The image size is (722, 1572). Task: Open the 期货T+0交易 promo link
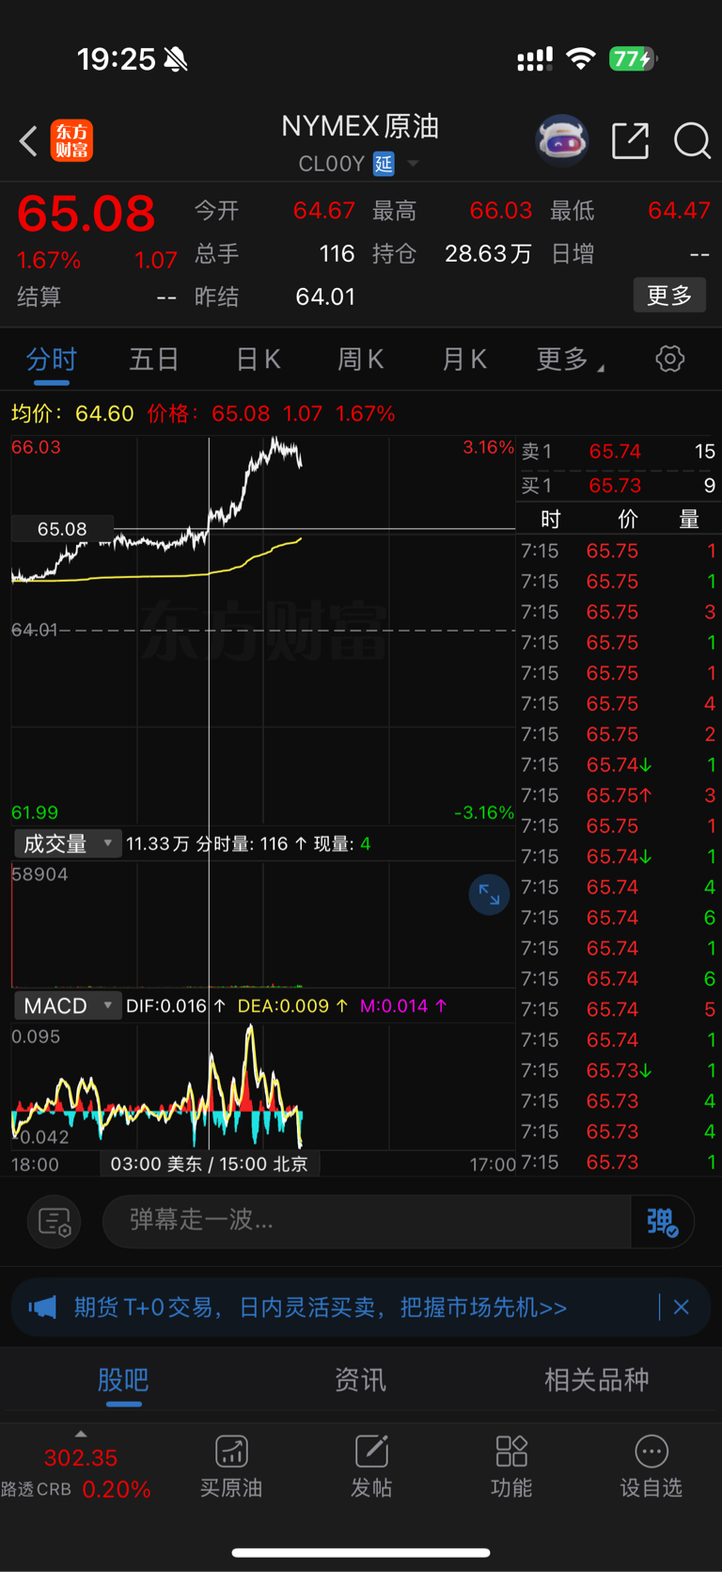(x=321, y=1307)
